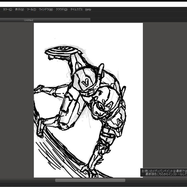The image size is (187, 187).
Task: Open the タイムラプス menu
Action: 76,9
